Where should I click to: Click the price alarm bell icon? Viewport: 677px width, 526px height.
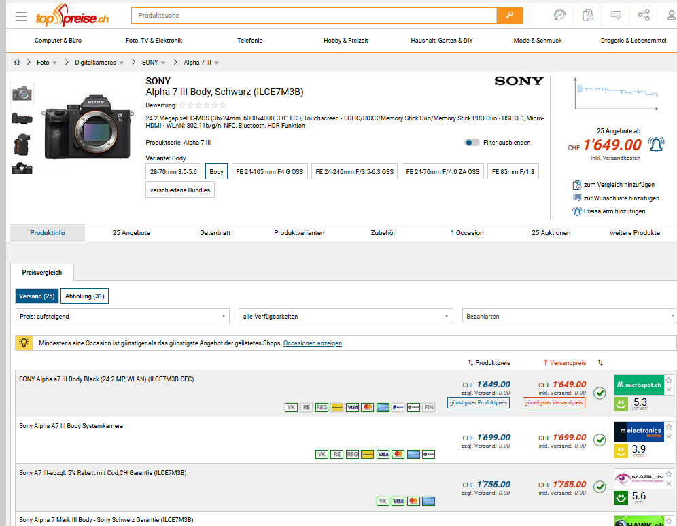click(655, 144)
